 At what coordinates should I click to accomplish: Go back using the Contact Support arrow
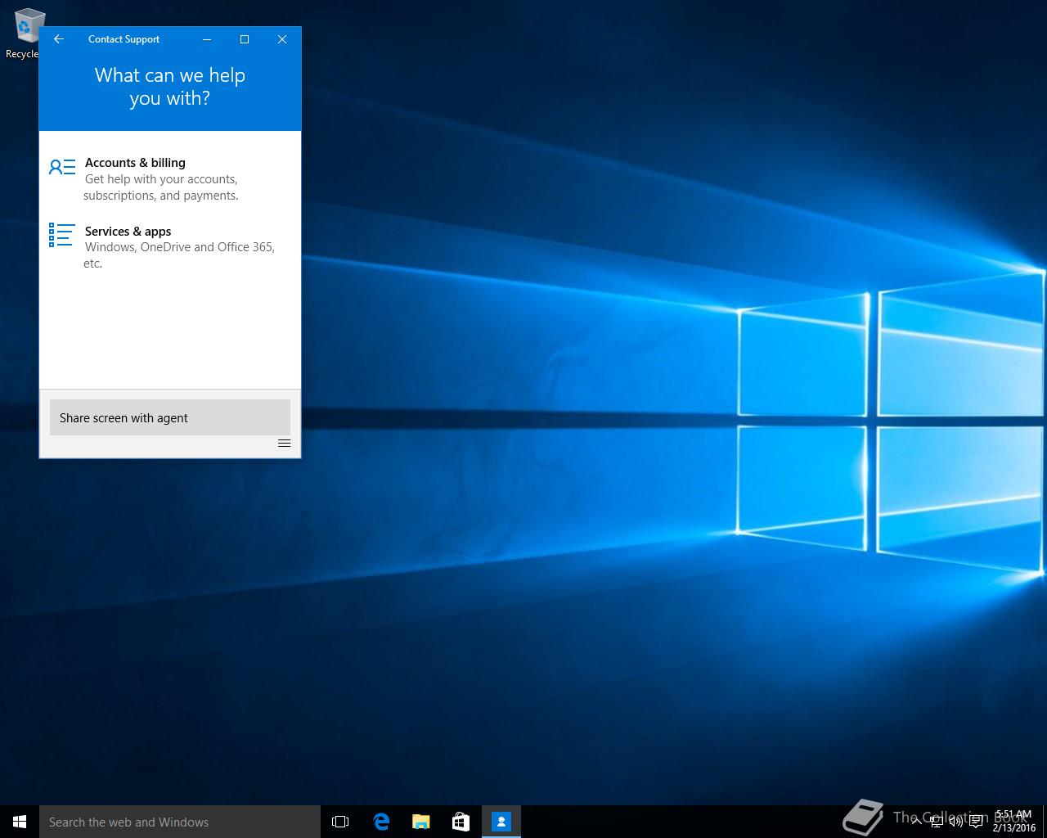(x=59, y=39)
